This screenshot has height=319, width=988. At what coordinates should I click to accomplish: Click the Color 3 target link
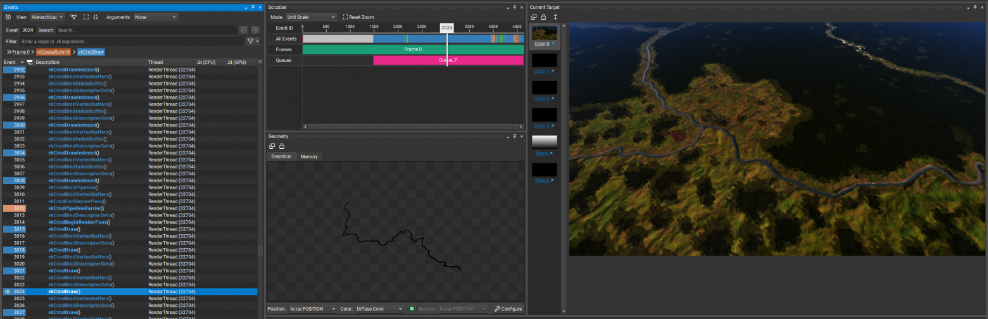(542, 126)
